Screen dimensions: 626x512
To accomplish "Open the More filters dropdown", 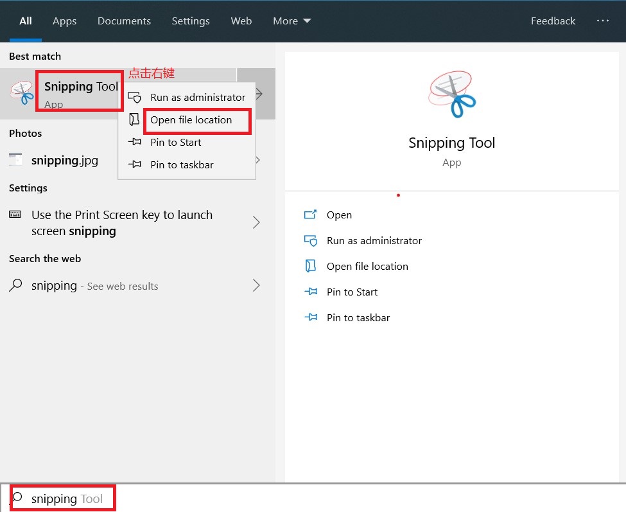I will pyautogui.click(x=292, y=21).
